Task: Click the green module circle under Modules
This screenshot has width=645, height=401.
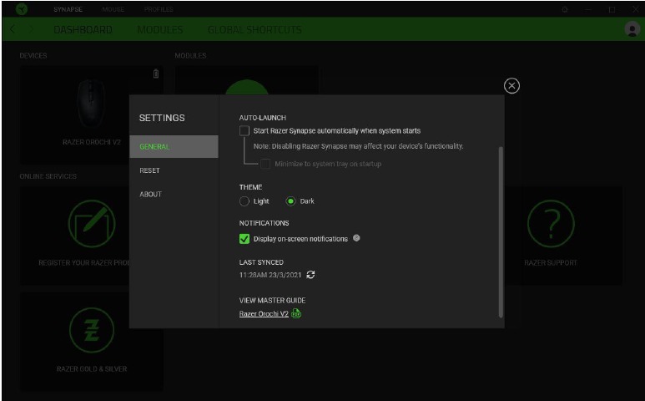Action: click(247, 87)
